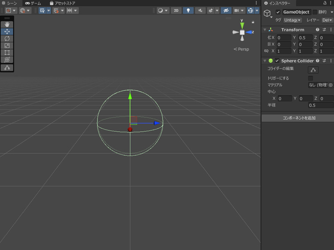Click the 半径 radius input field
Viewport: 334px width, 250px height.
pyautogui.click(x=320, y=105)
